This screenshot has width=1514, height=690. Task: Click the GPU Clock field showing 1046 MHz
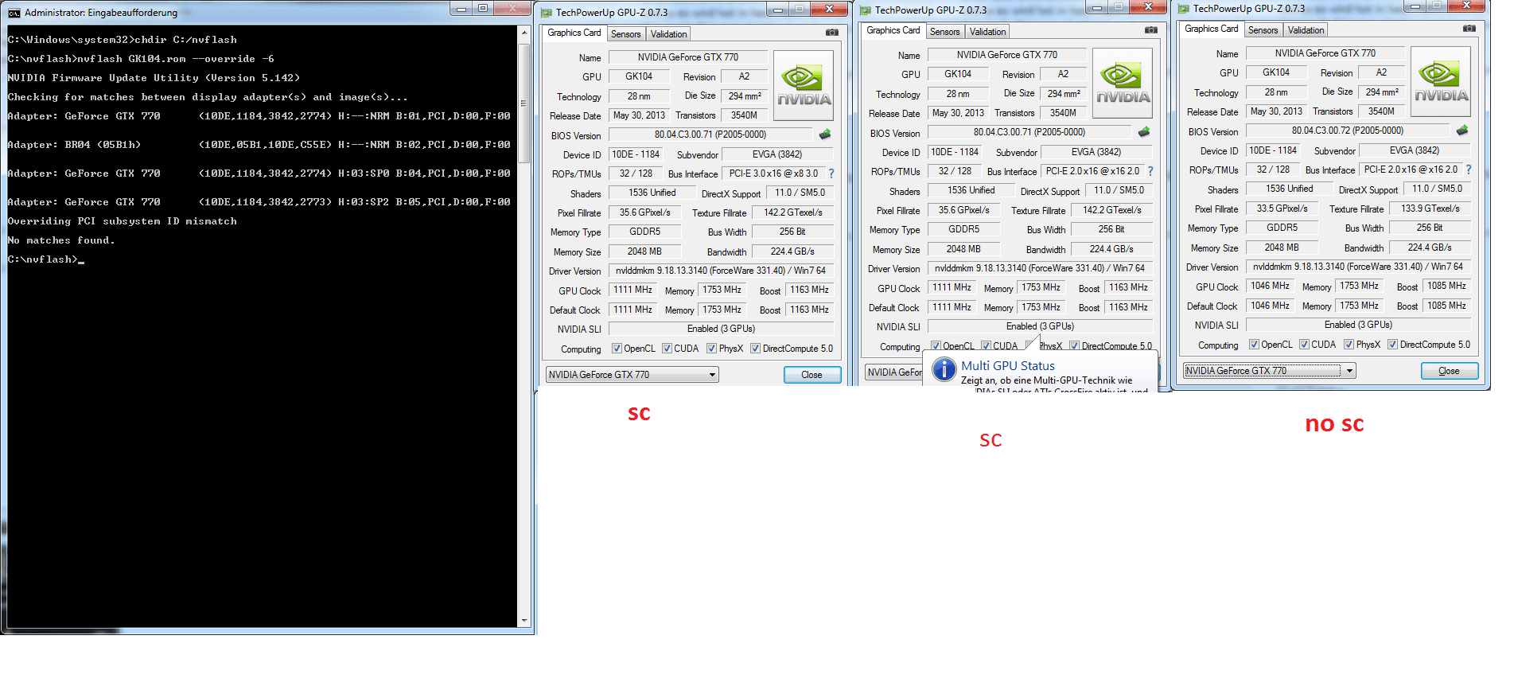(1272, 286)
